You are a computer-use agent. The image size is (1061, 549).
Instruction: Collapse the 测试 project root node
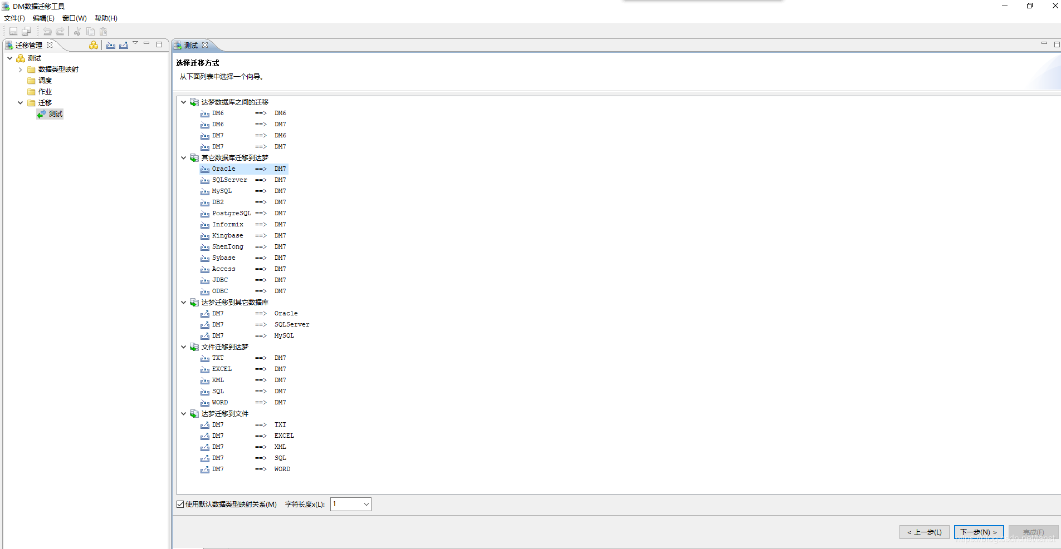click(9, 58)
